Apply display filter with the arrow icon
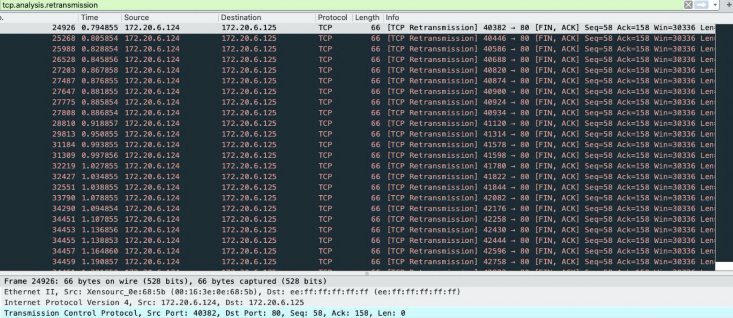 click(x=702, y=5)
